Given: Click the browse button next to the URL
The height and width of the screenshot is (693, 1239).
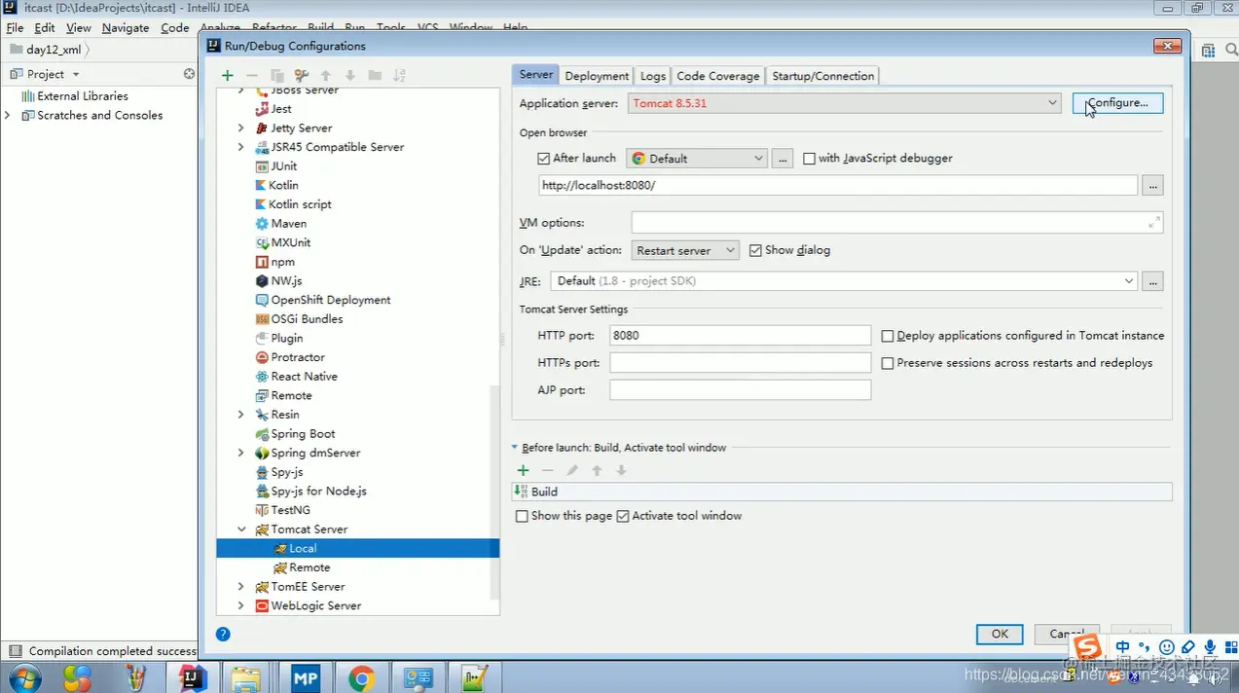Looking at the screenshot, I should [1152, 185].
